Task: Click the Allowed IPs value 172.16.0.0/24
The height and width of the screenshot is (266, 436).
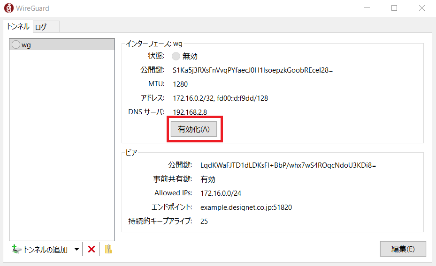Action: (221, 193)
